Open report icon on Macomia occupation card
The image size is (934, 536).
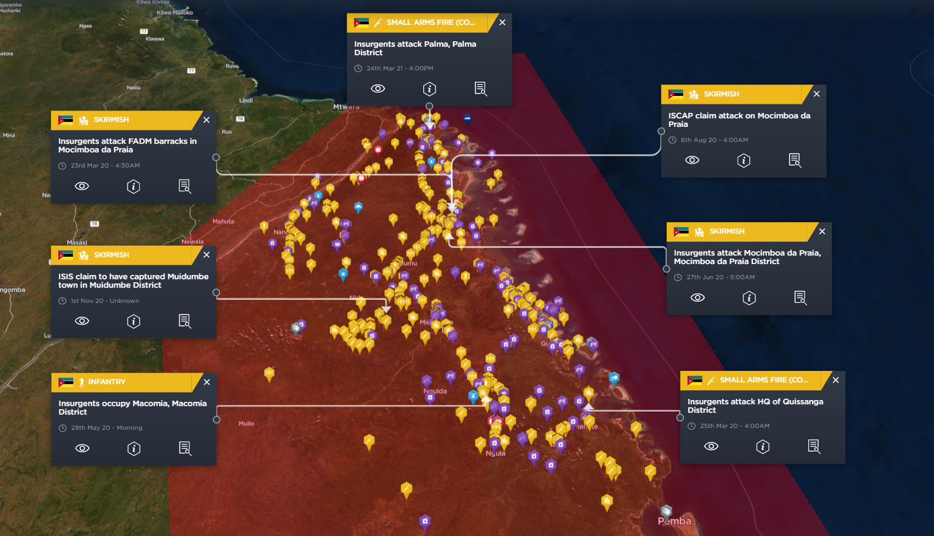tap(185, 448)
